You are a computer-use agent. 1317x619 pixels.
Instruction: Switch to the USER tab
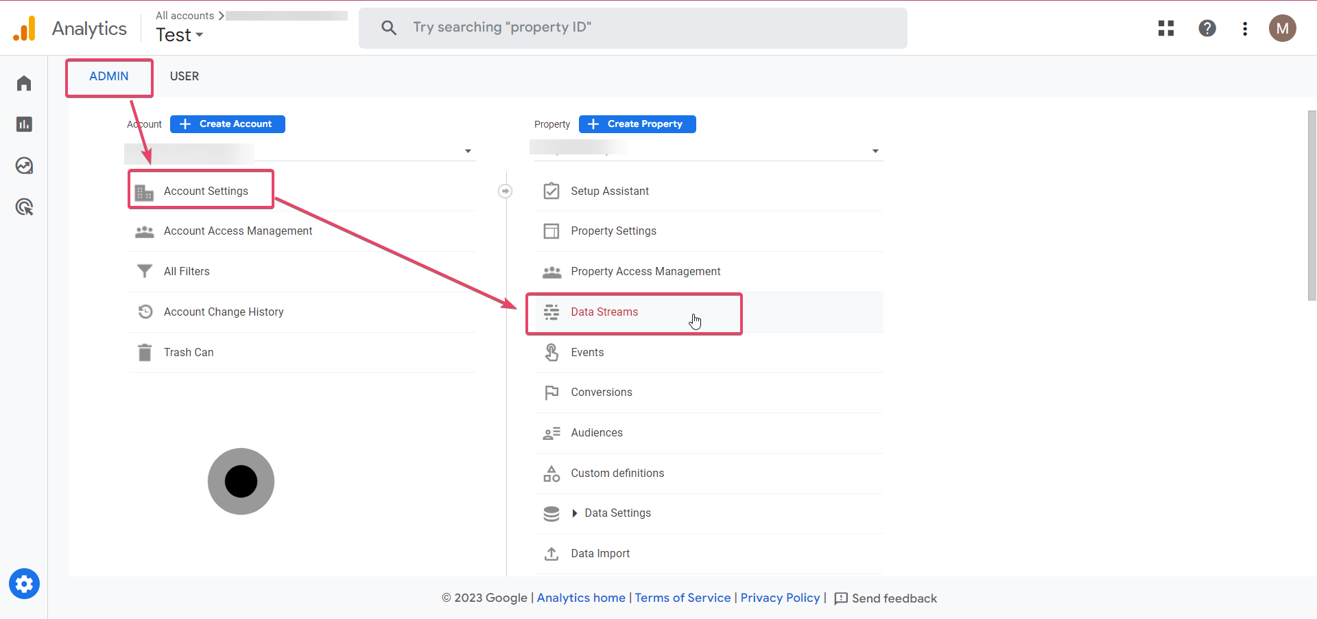tap(185, 76)
